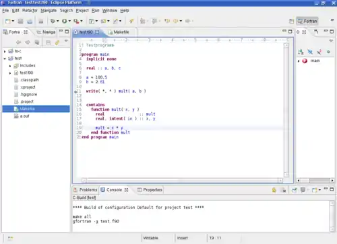Open the Refactor menu
The width and height of the screenshot is (337, 244).
pyautogui.click(x=30, y=11)
